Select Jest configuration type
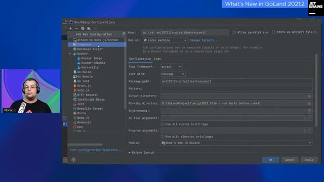 pos(80,104)
